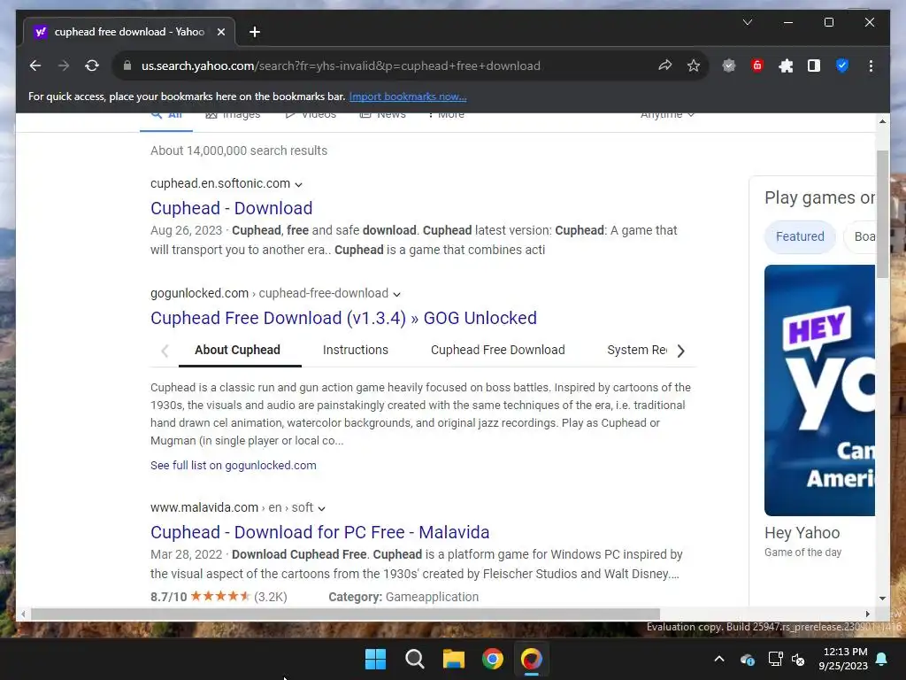Show next tabs with right chevron
This screenshot has width=906, height=680.
coord(680,351)
